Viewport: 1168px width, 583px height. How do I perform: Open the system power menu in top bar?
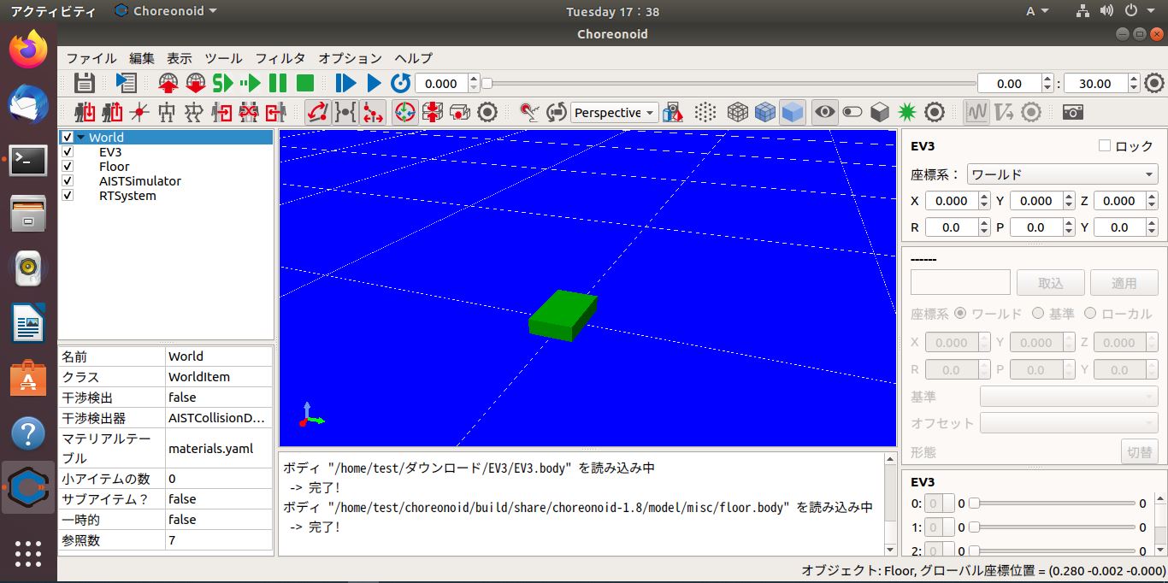coord(1140,11)
